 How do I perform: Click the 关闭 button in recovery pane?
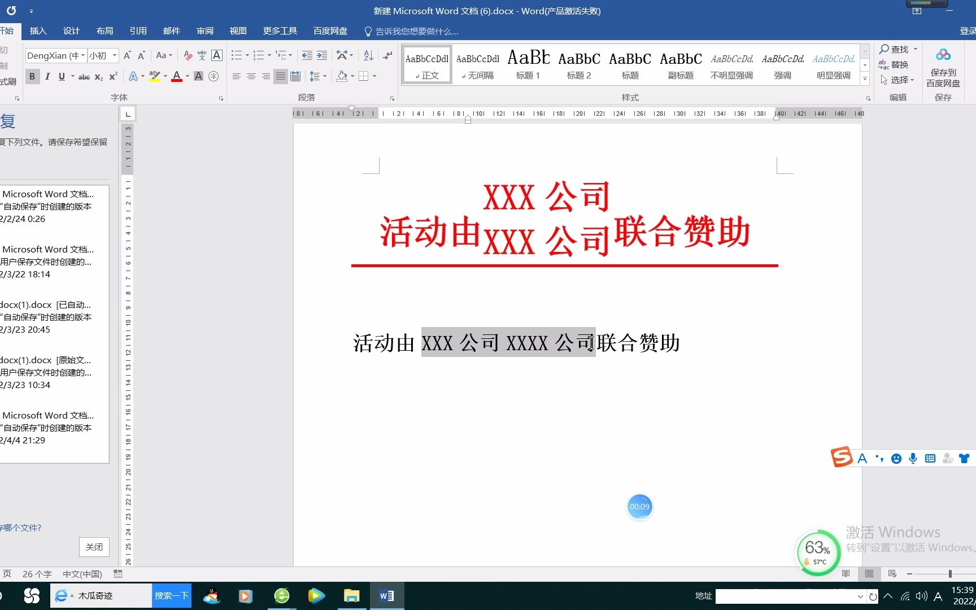(x=94, y=547)
